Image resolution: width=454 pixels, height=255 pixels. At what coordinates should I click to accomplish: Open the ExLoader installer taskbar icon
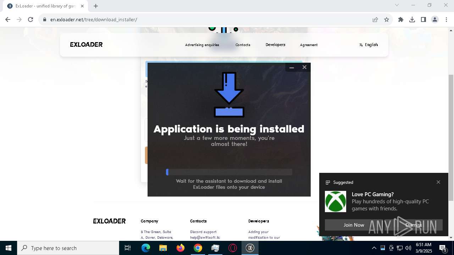pyautogui.click(x=250, y=248)
